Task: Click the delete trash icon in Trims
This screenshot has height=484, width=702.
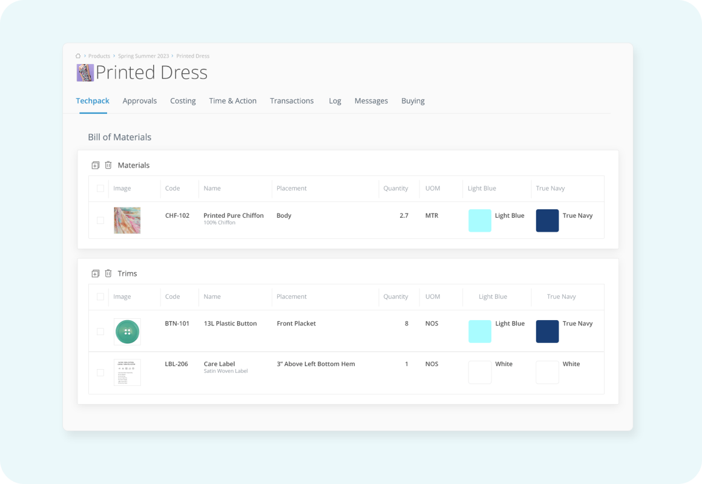Action: 108,273
